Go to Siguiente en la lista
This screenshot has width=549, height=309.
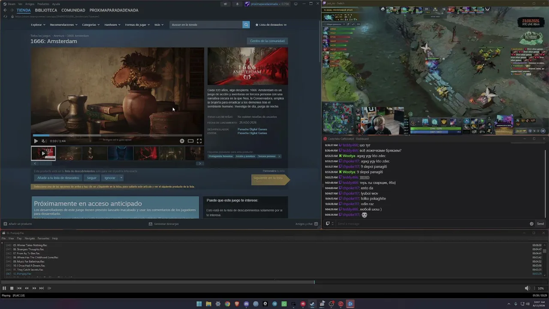pos(270,179)
